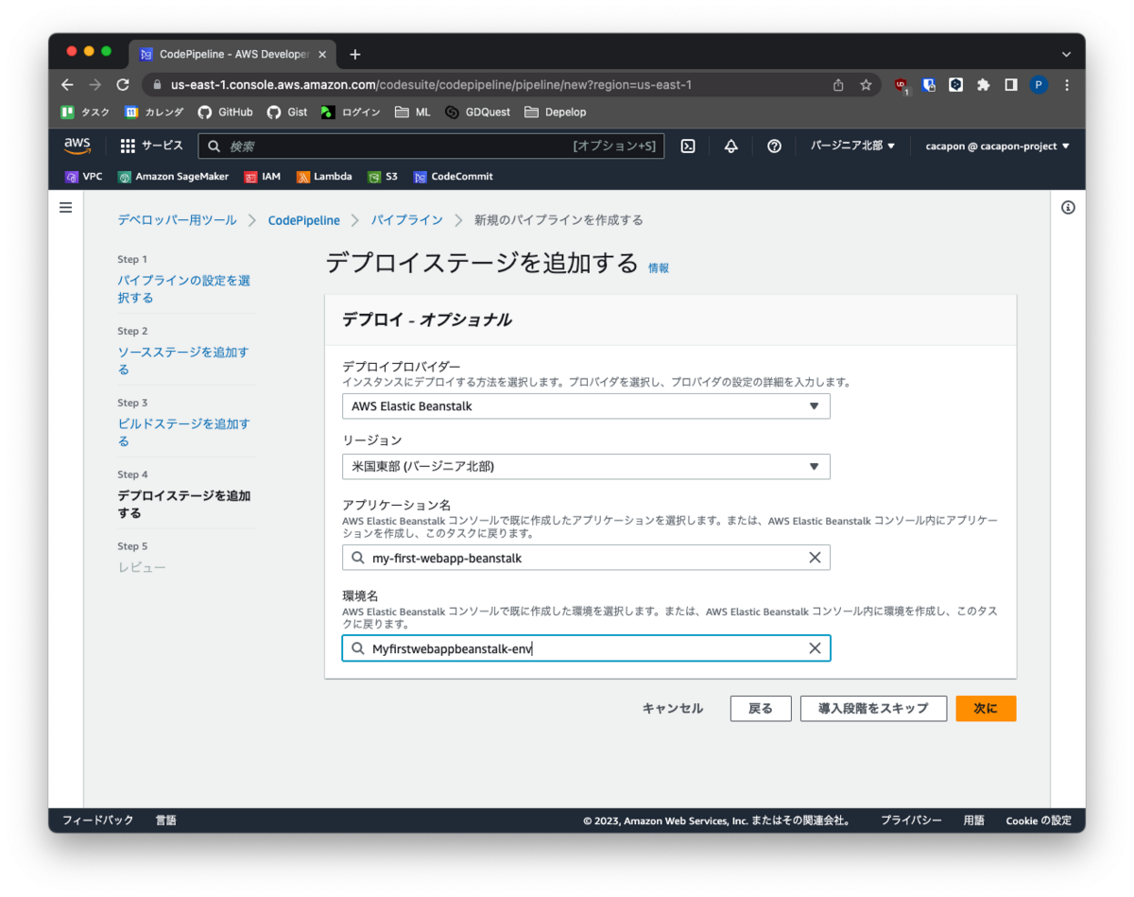Image resolution: width=1134 pixels, height=897 pixels.
Task: Open the Lambda console shortcut
Action: pos(324,176)
